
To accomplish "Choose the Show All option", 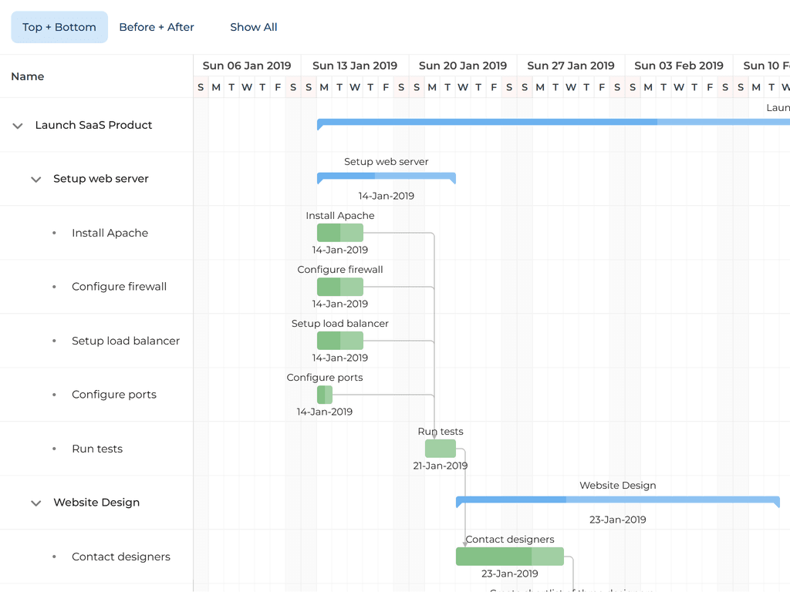I will pyautogui.click(x=253, y=27).
